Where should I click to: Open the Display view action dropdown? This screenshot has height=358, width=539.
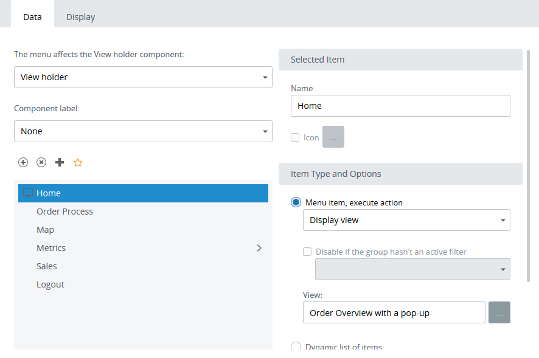tap(406, 220)
